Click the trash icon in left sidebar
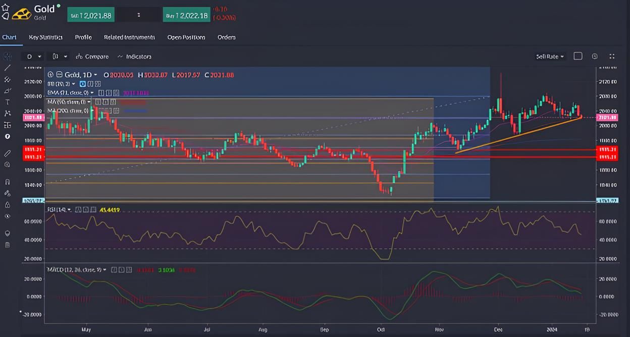Image resolution: width=630 pixels, height=337 pixels. pos(7,245)
